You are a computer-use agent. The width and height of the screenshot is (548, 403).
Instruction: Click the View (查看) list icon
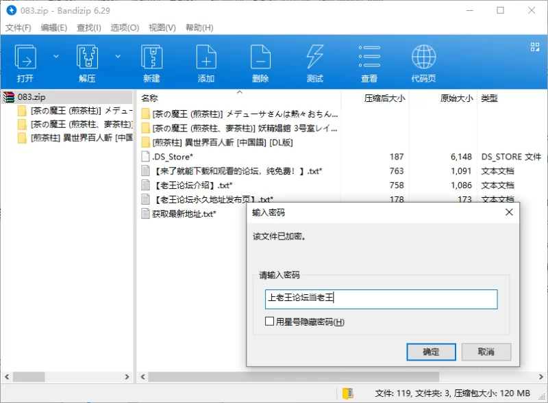(x=369, y=57)
